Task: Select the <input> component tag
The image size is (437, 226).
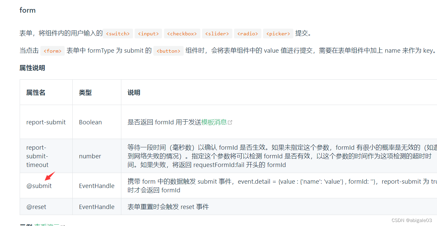Action: pos(148,33)
